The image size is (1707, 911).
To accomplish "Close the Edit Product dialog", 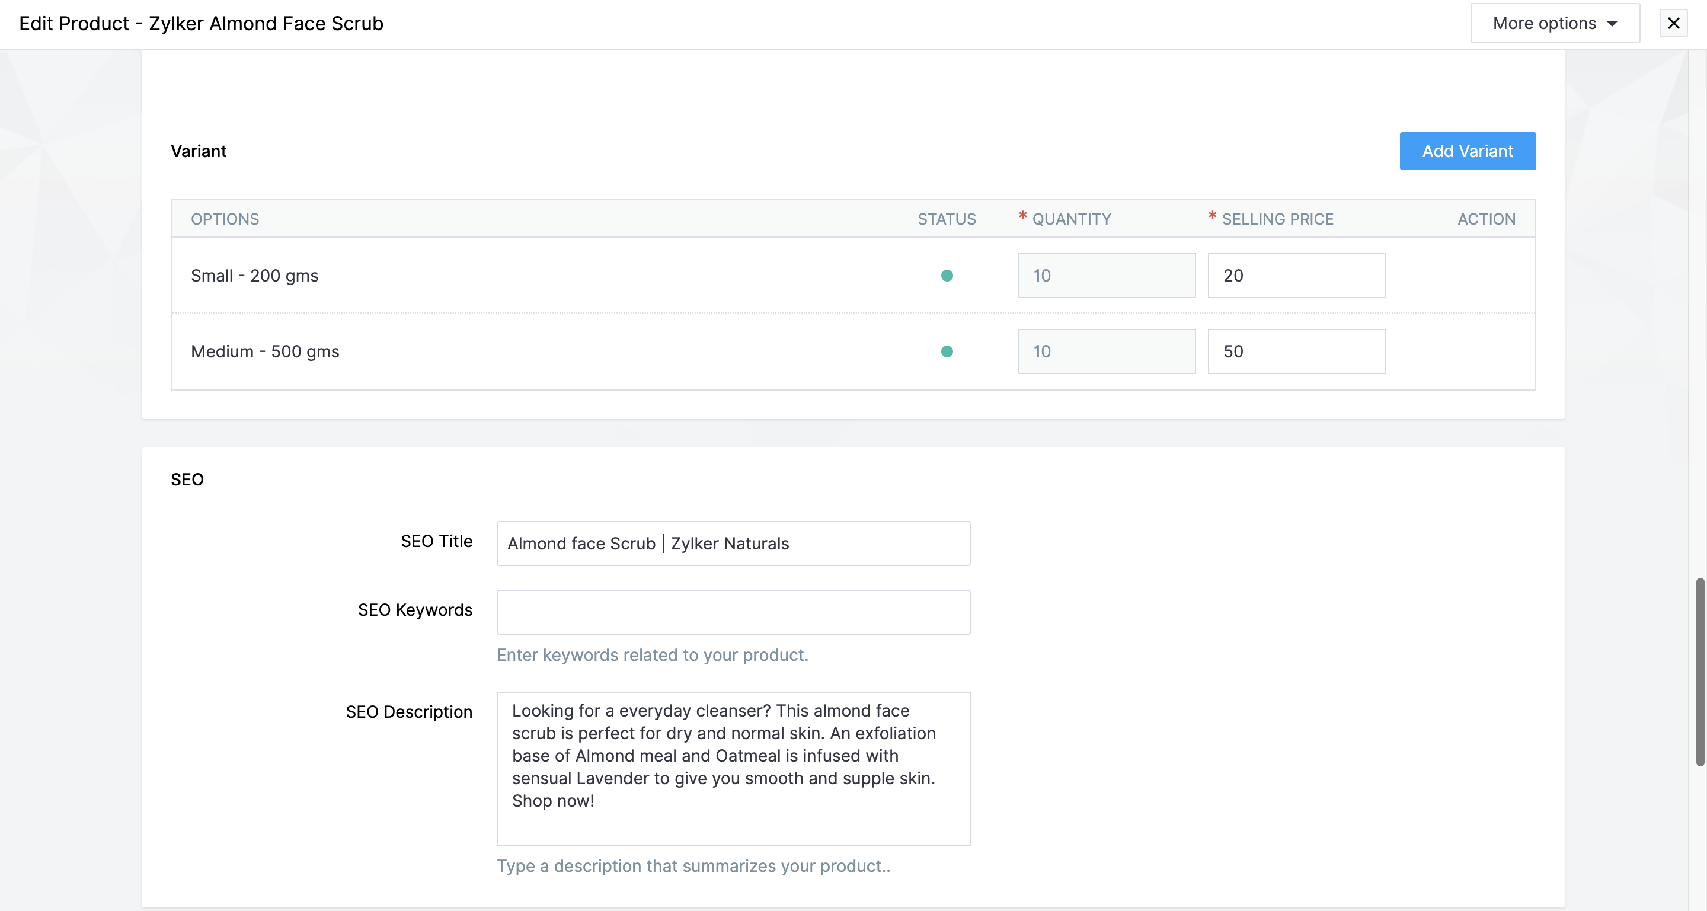I will [x=1673, y=23].
